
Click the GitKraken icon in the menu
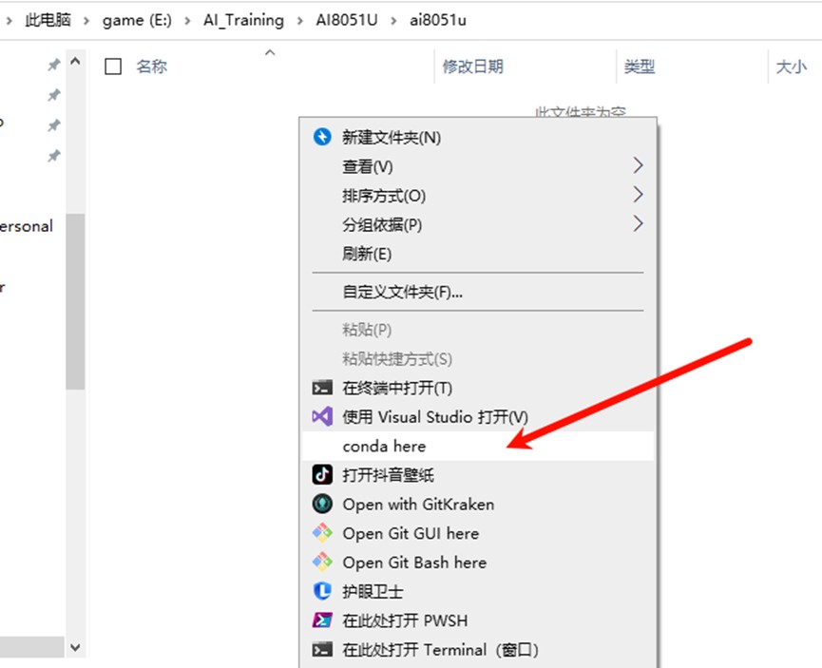(322, 504)
